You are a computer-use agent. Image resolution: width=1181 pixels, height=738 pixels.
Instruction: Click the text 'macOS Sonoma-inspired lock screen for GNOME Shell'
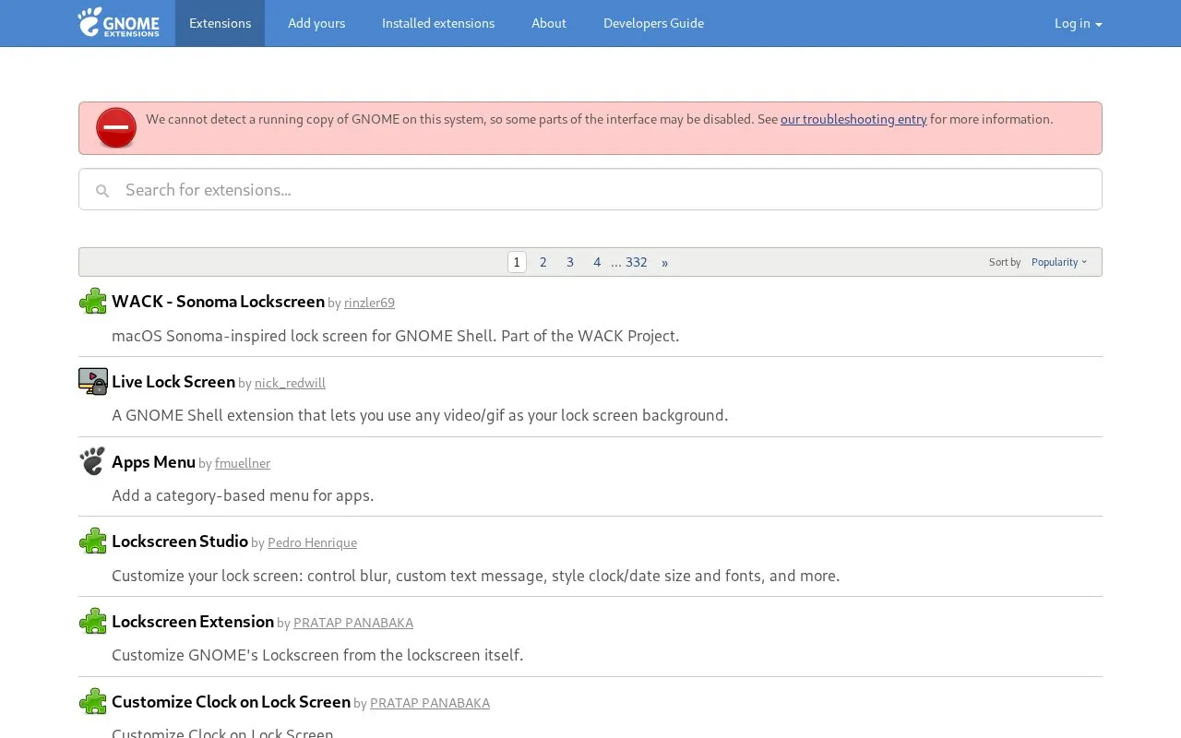[304, 336]
